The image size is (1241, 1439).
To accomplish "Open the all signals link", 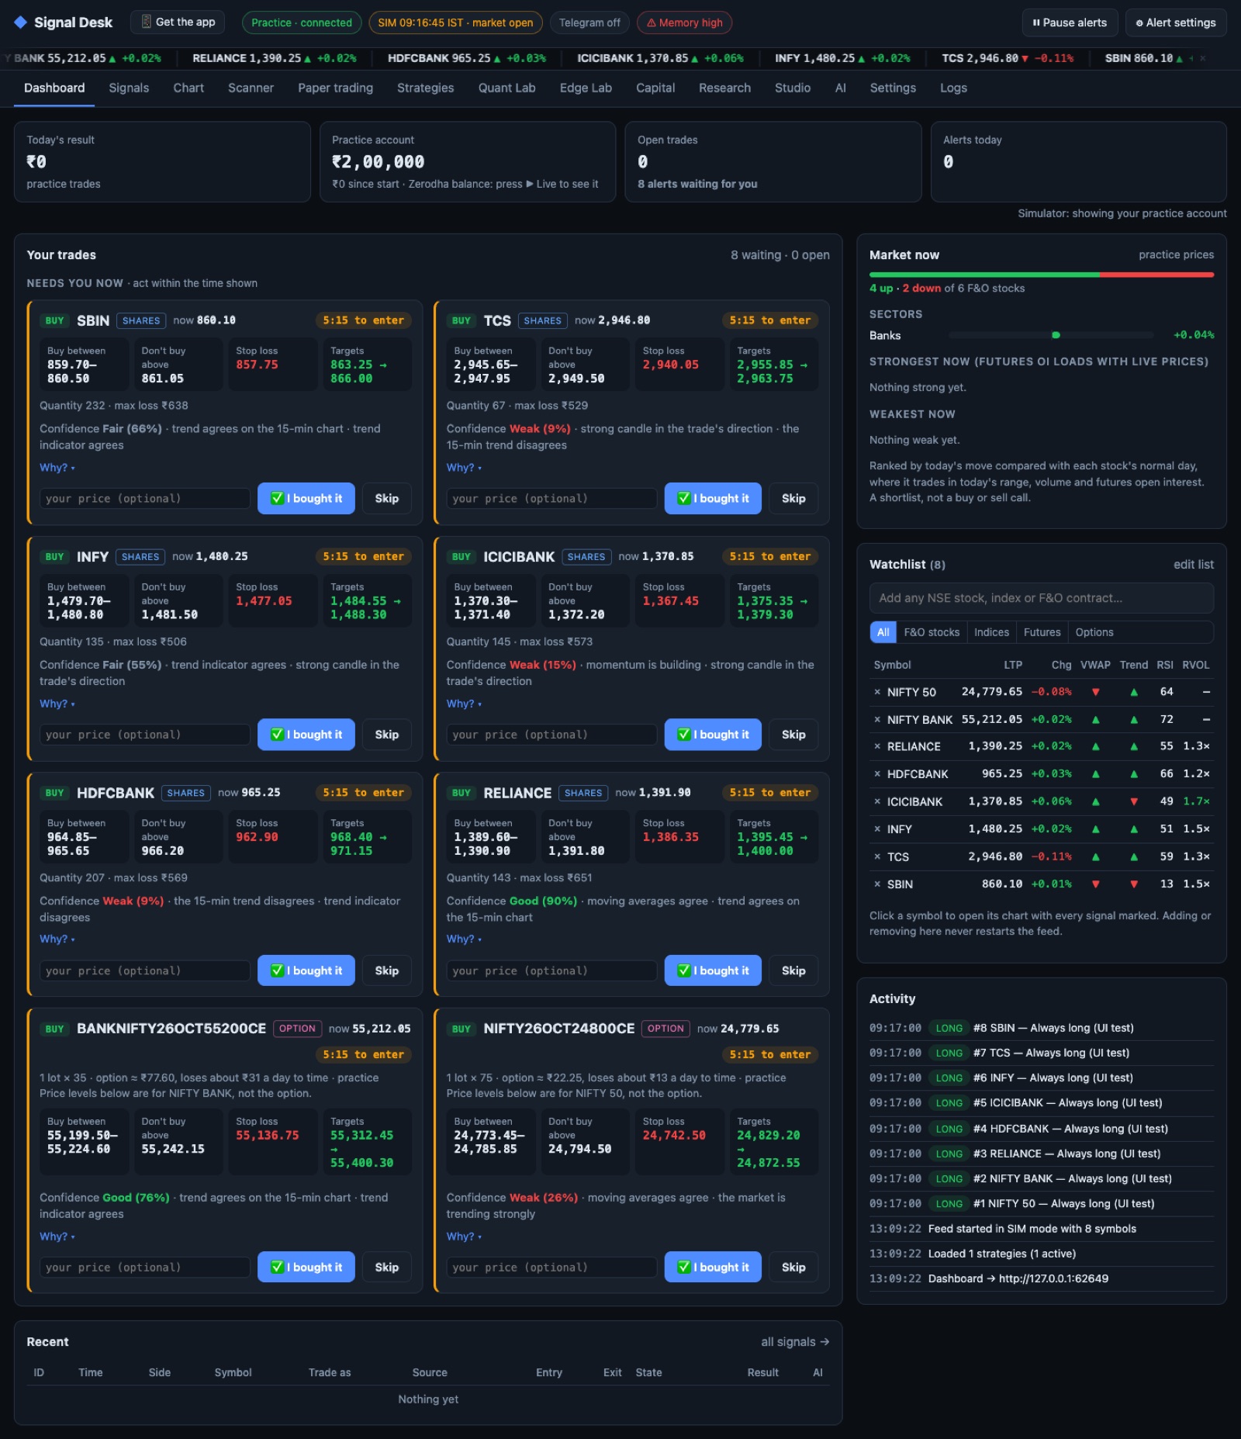I will coord(795,1342).
